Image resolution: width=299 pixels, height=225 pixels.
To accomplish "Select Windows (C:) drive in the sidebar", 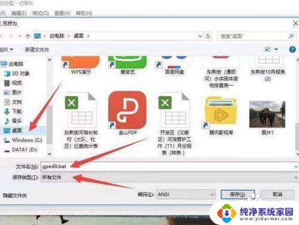I will tap(23, 140).
